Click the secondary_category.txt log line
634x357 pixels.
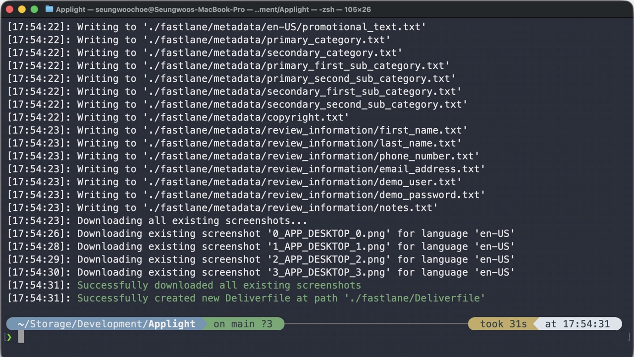click(x=205, y=53)
